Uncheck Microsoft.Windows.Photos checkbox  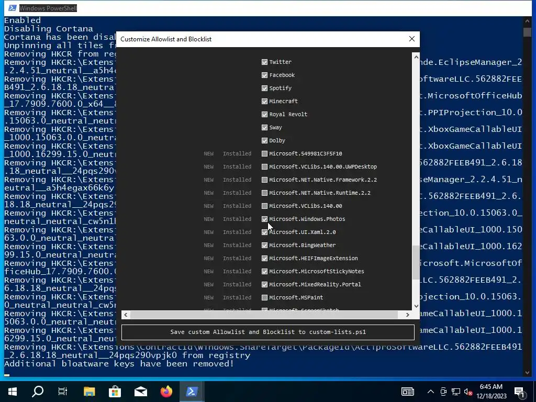tap(264, 219)
